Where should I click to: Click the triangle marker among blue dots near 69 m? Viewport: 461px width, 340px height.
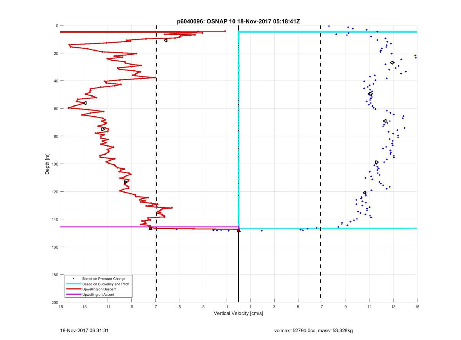pyautogui.click(x=385, y=121)
